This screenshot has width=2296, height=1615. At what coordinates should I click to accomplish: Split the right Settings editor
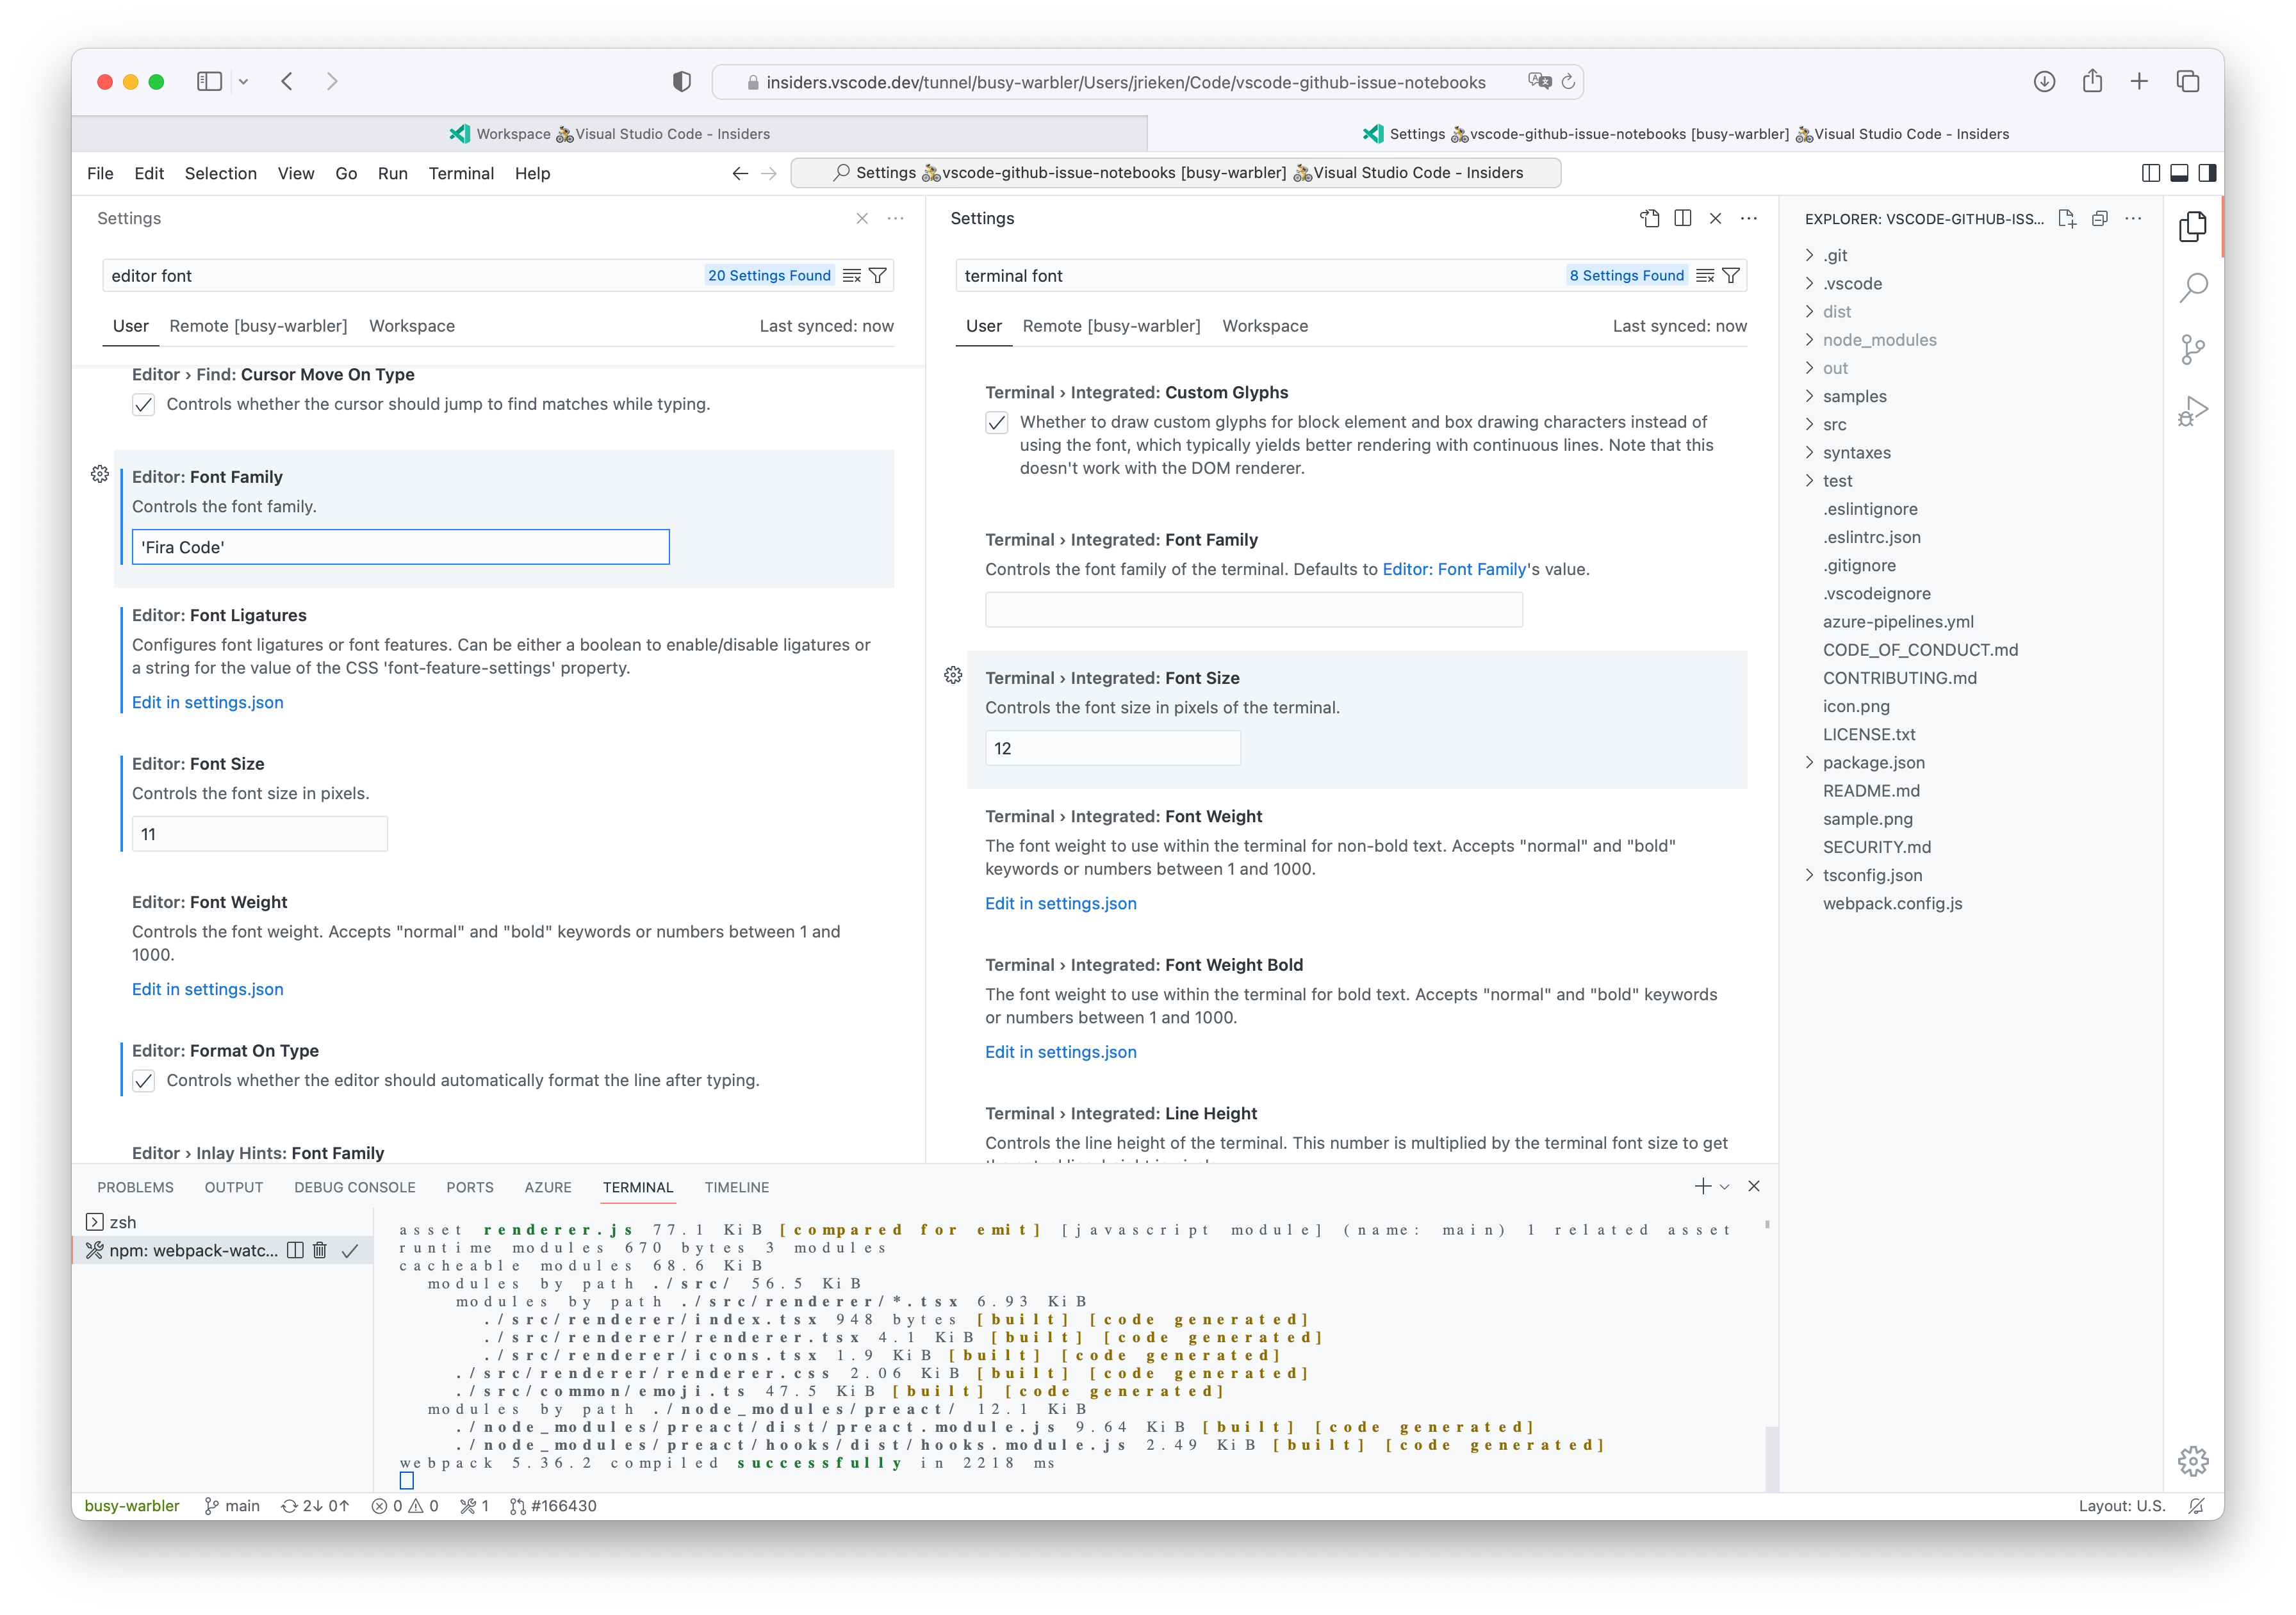click(1683, 218)
